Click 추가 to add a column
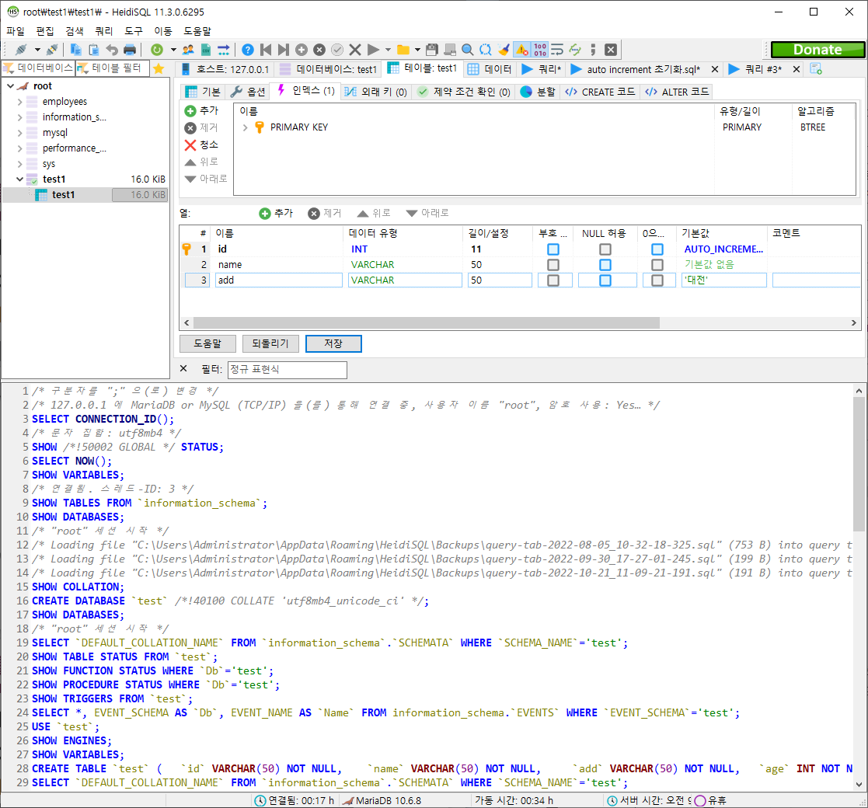868x808 pixels. pyautogui.click(x=276, y=213)
